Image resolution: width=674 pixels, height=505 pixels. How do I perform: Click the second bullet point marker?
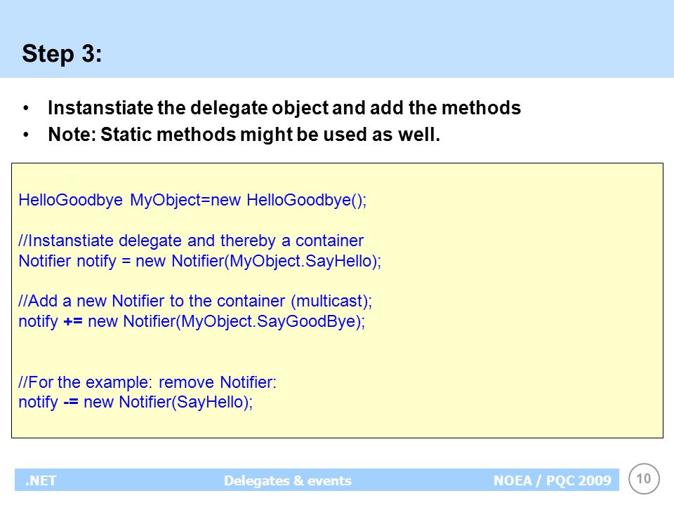26,135
